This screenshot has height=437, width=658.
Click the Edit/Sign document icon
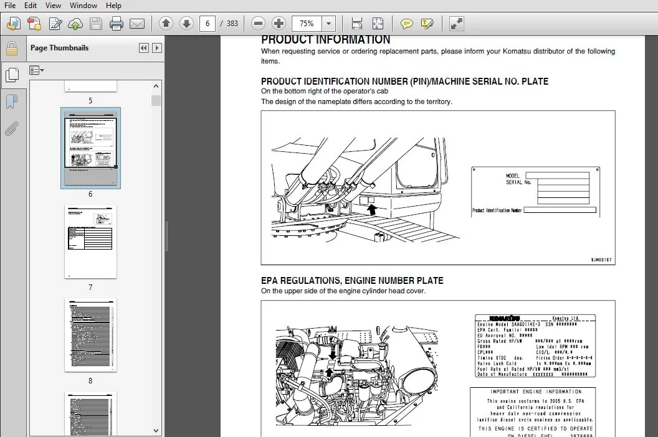coord(55,24)
